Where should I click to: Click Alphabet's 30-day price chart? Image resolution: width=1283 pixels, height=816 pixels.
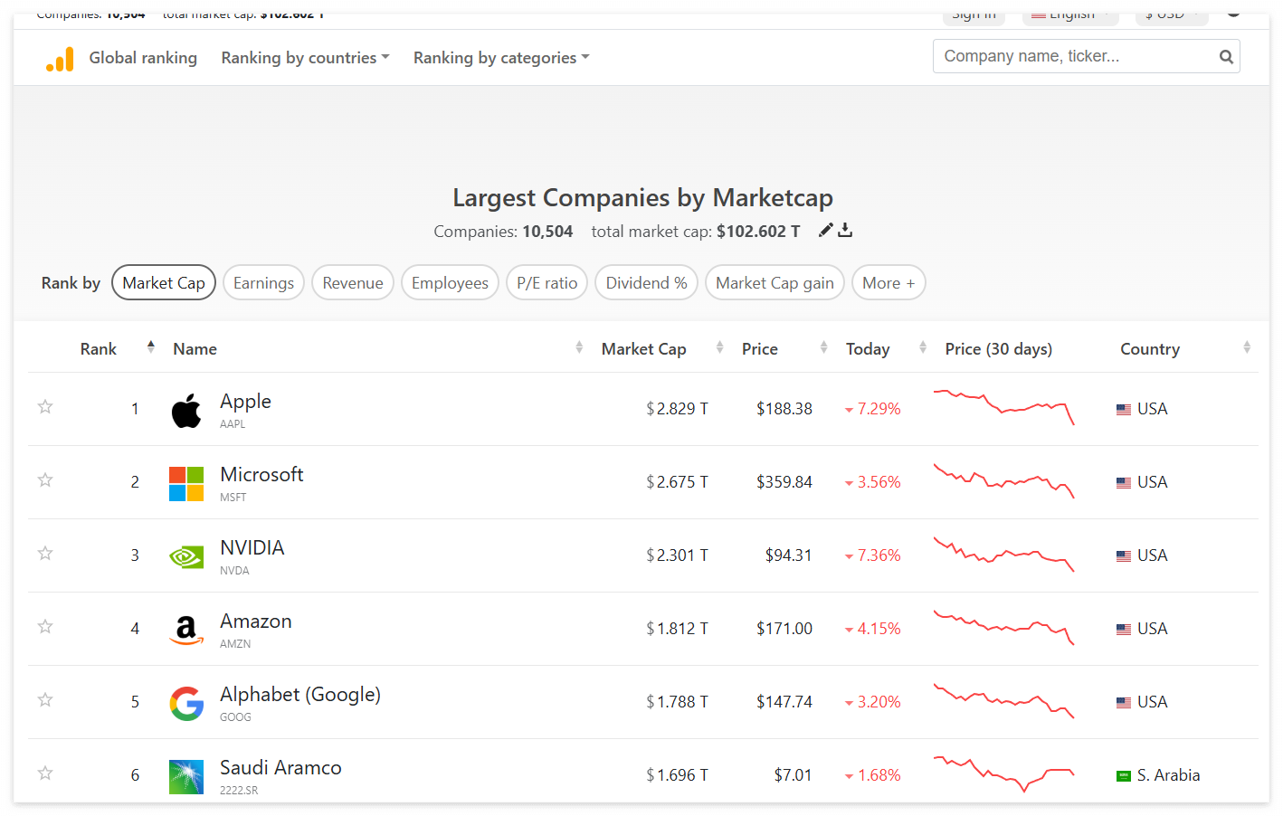tap(1003, 701)
